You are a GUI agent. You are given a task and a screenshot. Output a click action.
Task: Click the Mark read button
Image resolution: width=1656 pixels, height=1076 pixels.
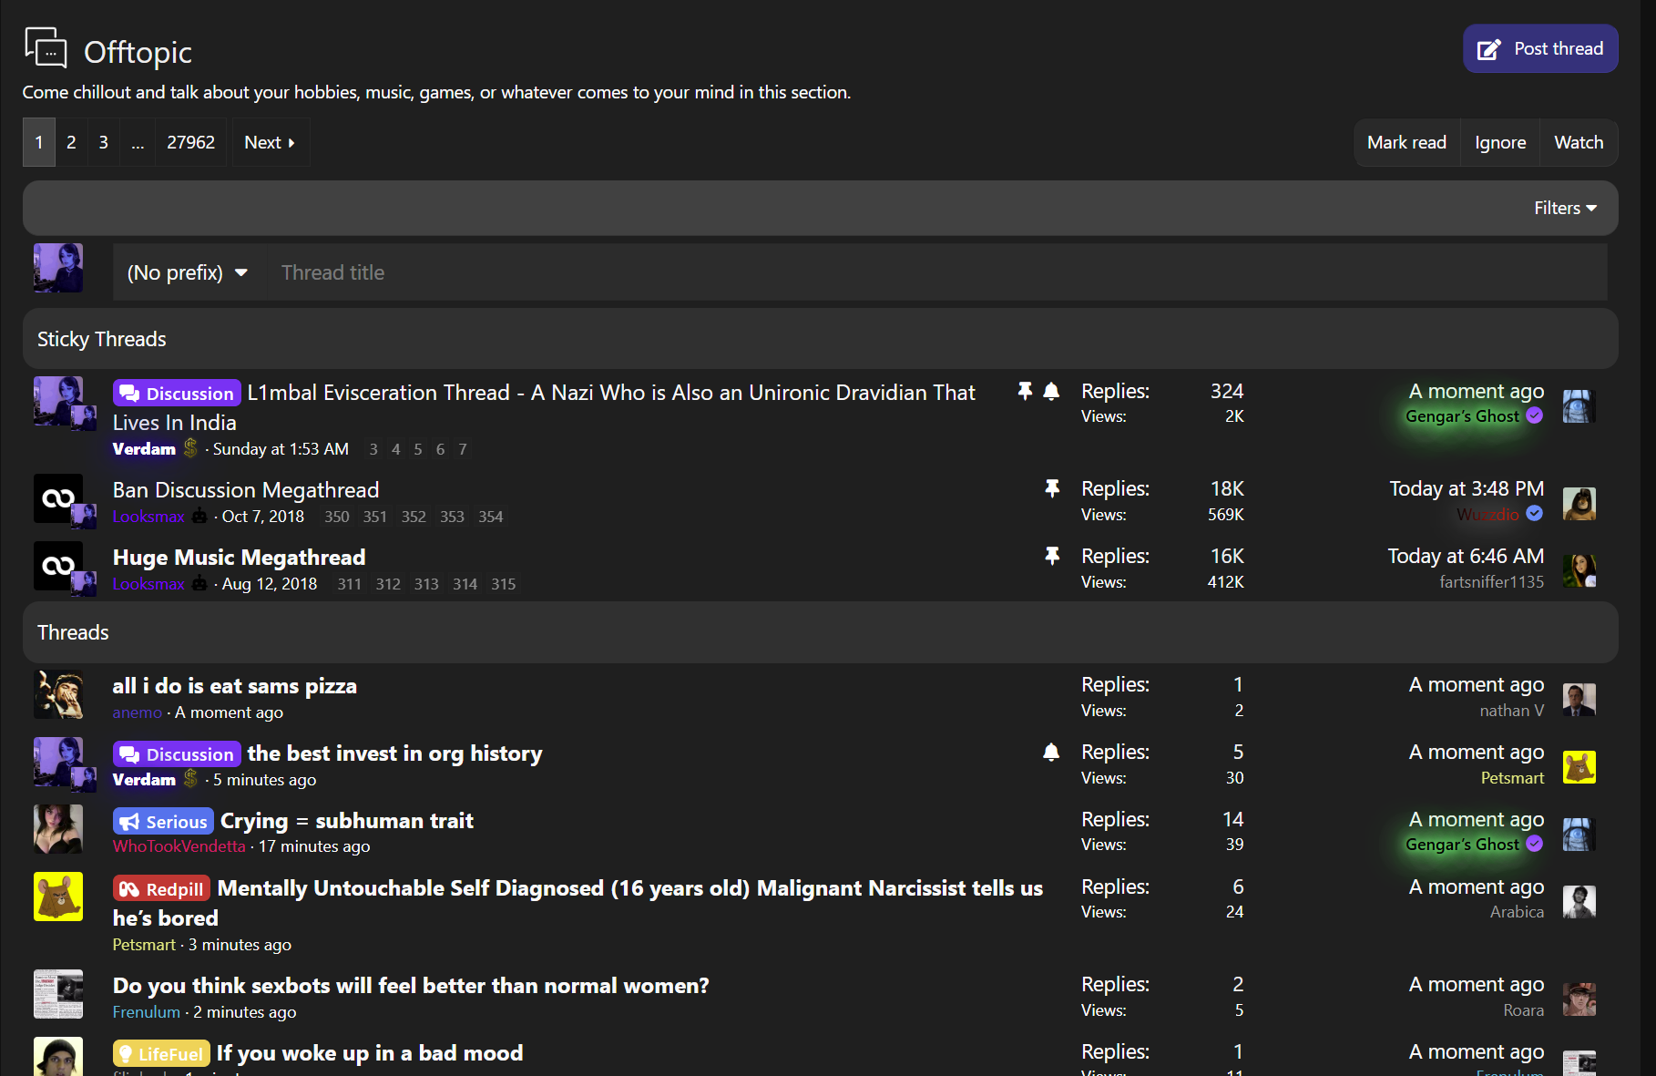1406,143
